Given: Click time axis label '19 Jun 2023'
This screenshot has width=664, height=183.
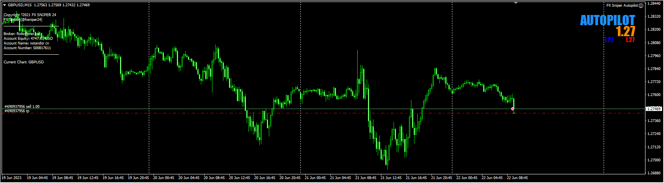Looking at the screenshot, I should pos(11,178).
